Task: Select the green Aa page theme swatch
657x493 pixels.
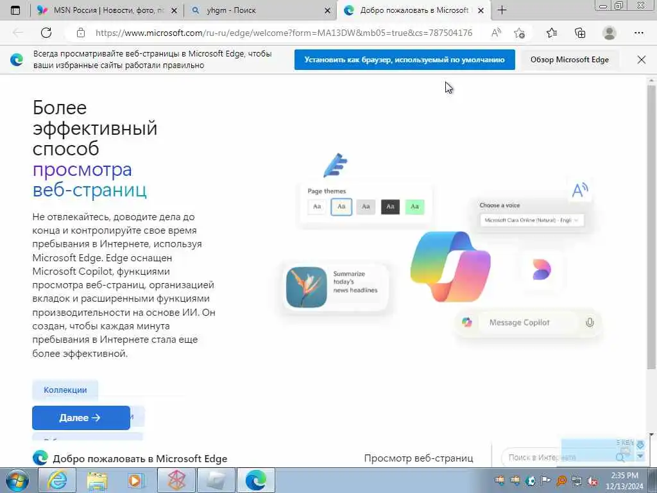Action: tap(415, 206)
